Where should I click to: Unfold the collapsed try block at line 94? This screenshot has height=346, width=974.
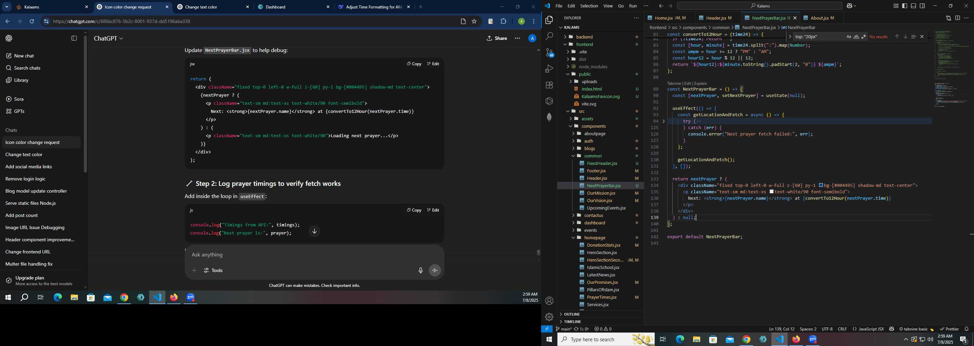point(664,121)
